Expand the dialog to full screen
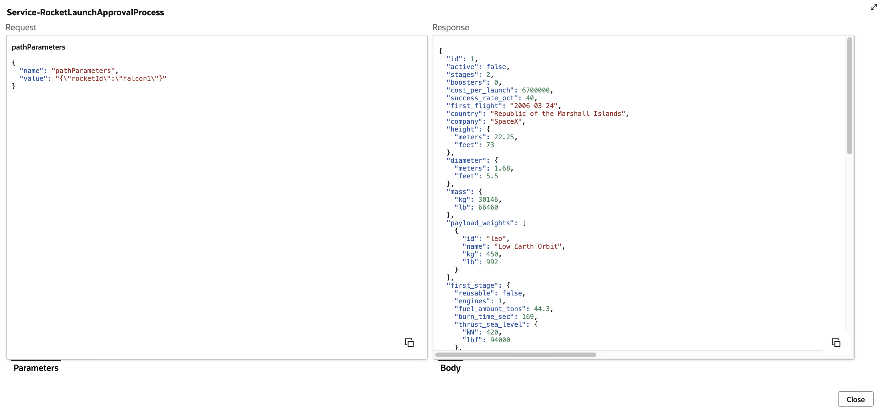Screen dimensions: 880x409 coord(873,7)
